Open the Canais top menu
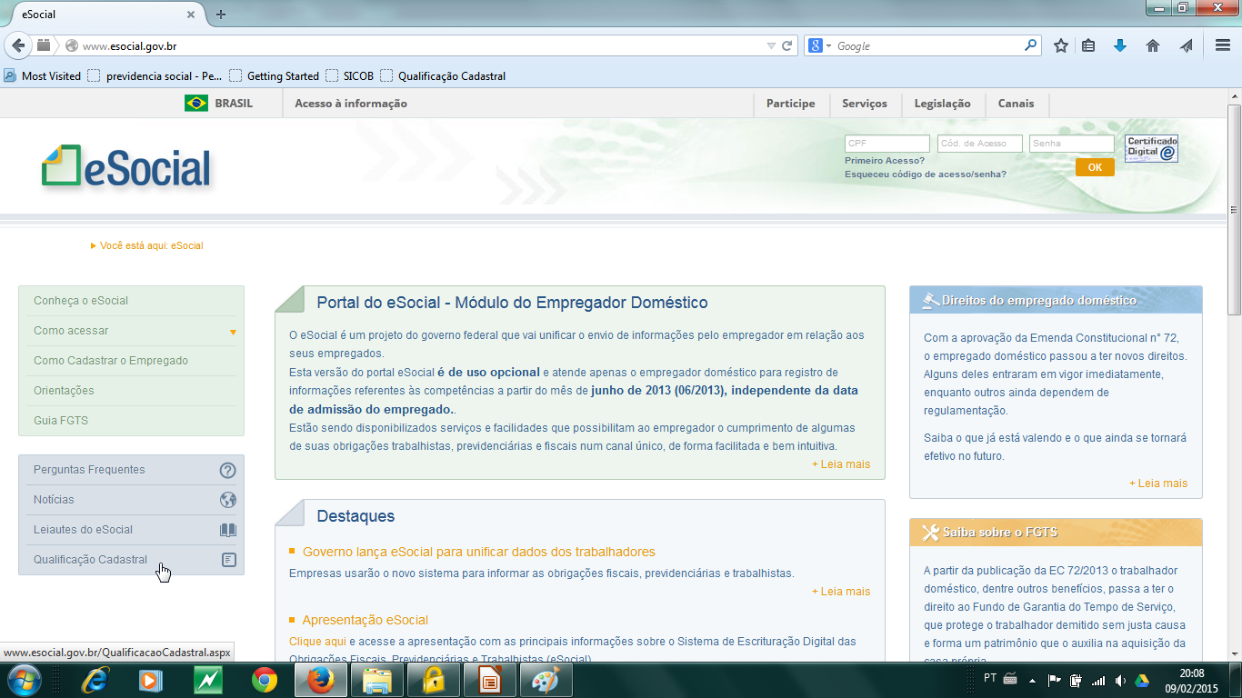Screen dimensions: 1242x698 (1017, 104)
